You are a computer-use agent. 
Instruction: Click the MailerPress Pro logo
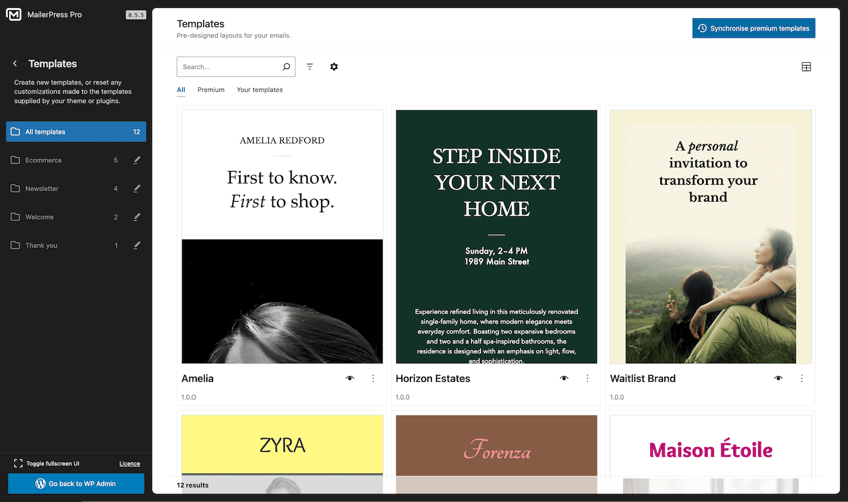coord(14,14)
